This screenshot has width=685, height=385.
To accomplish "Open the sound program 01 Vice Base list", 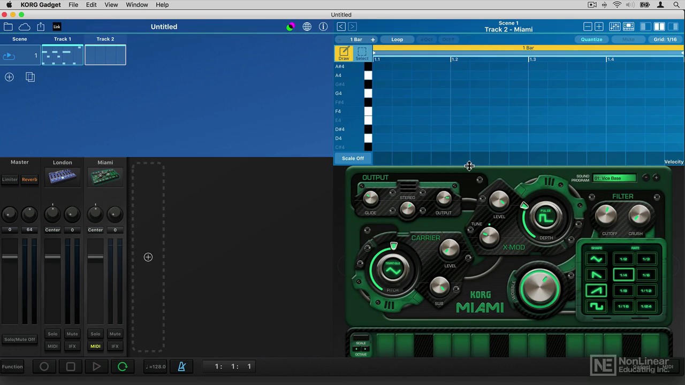I will [614, 178].
